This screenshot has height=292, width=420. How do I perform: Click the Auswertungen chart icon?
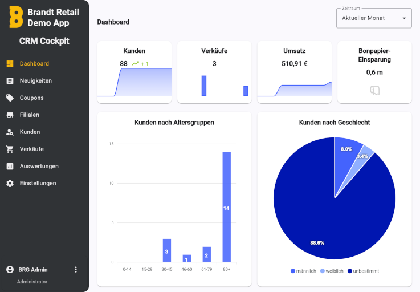click(x=10, y=167)
